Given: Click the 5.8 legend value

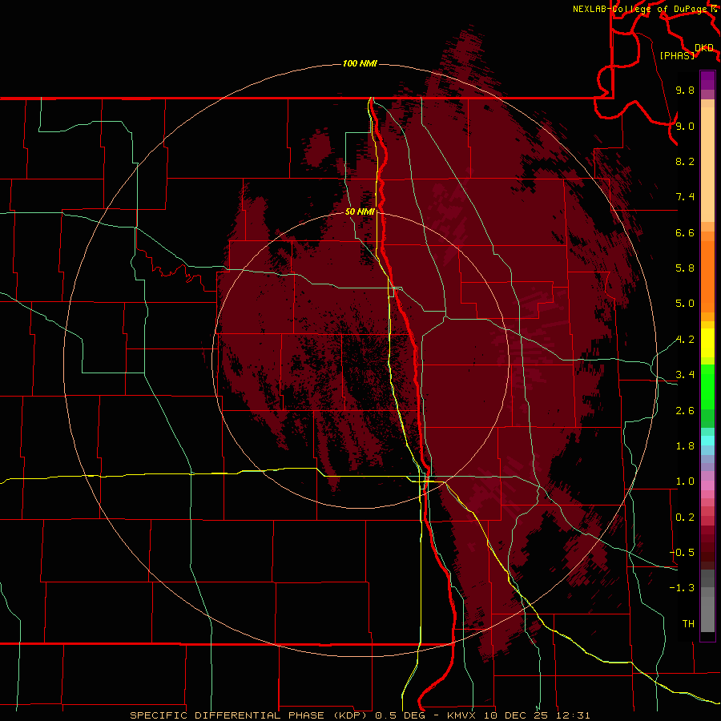Looking at the screenshot, I should pos(685,268).
